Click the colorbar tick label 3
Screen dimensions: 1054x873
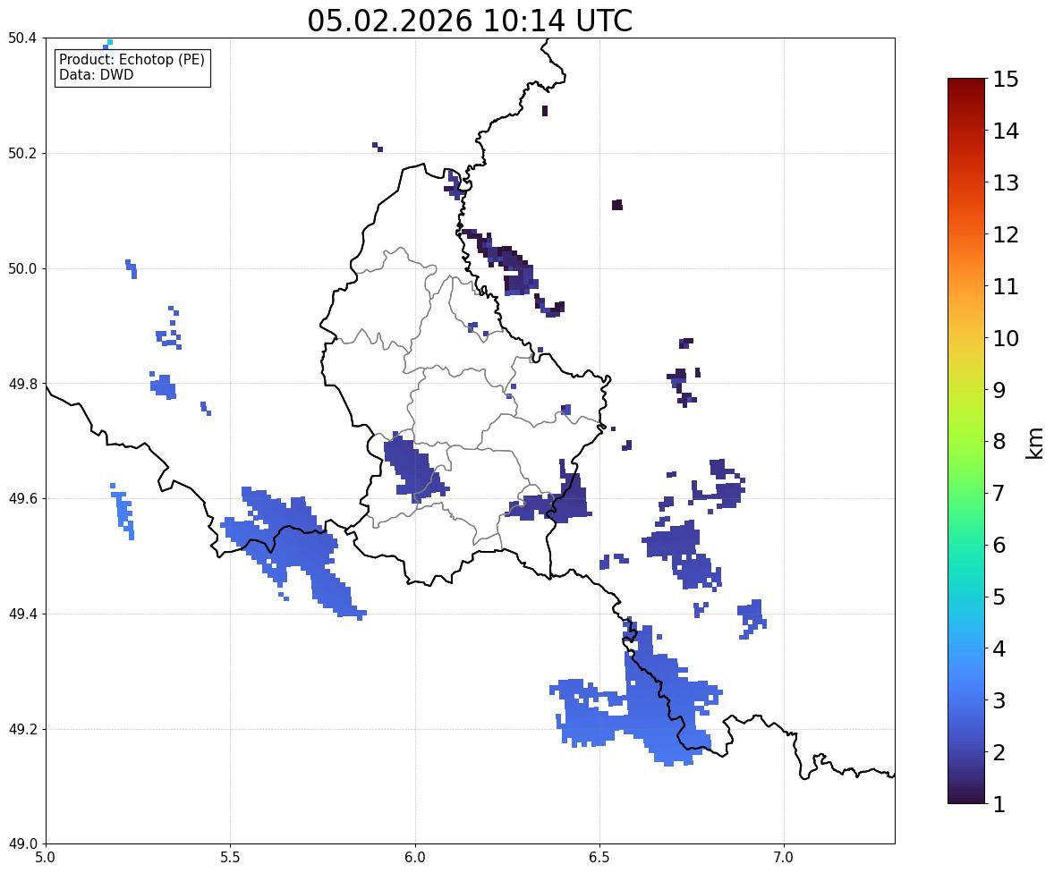point(999,701)
